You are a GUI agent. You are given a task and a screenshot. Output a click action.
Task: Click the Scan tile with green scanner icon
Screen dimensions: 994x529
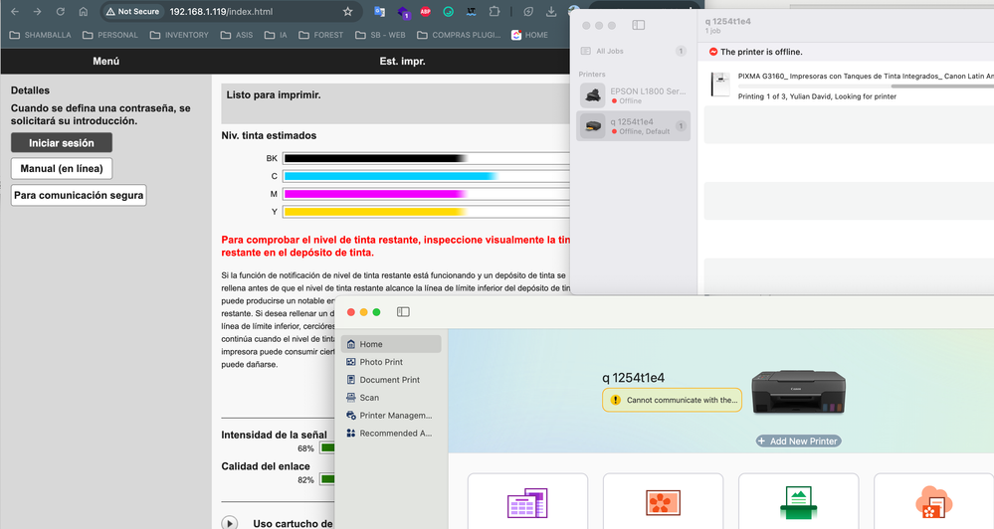[798, 503]
